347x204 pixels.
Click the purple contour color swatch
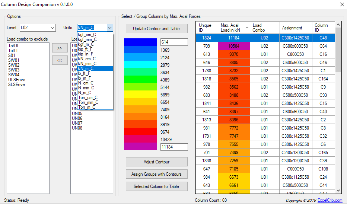pos(140,147)
